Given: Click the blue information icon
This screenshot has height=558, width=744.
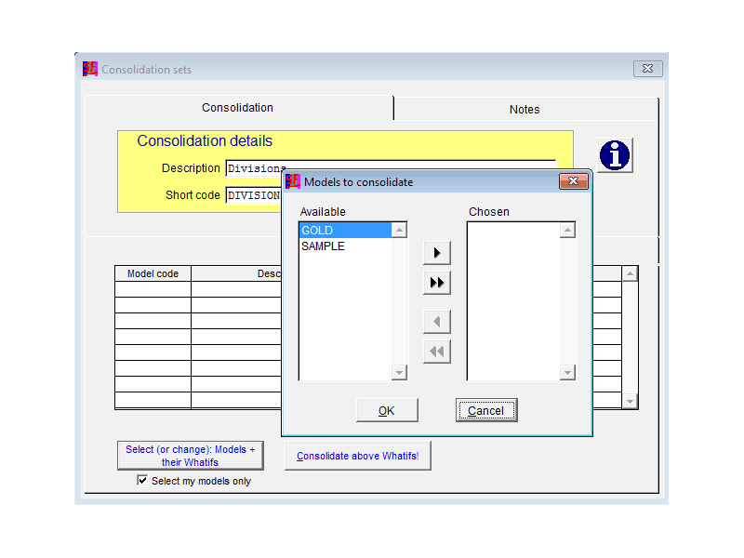Looking at the screenshot, I should point(614,155).
